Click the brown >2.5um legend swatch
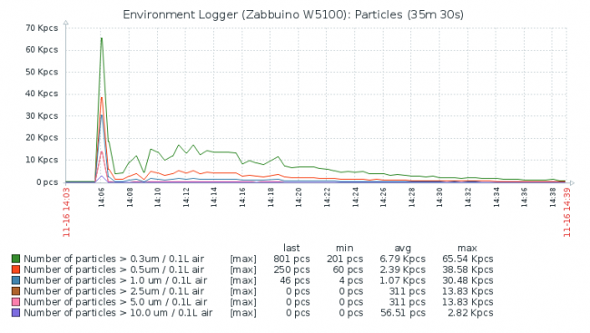The width and height of the screenshot is (590, 333). click(15, 291)
